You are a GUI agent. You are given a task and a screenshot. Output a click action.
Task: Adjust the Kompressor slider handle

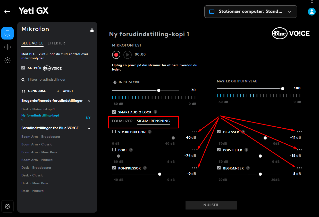pos(160,174)
